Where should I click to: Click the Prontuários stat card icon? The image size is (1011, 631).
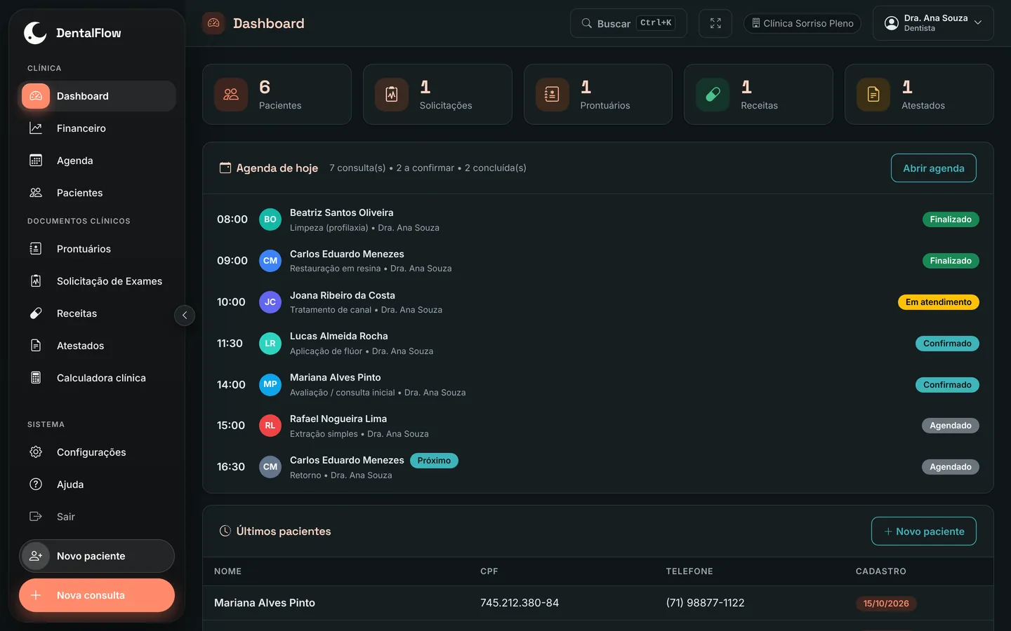point(552,95)
